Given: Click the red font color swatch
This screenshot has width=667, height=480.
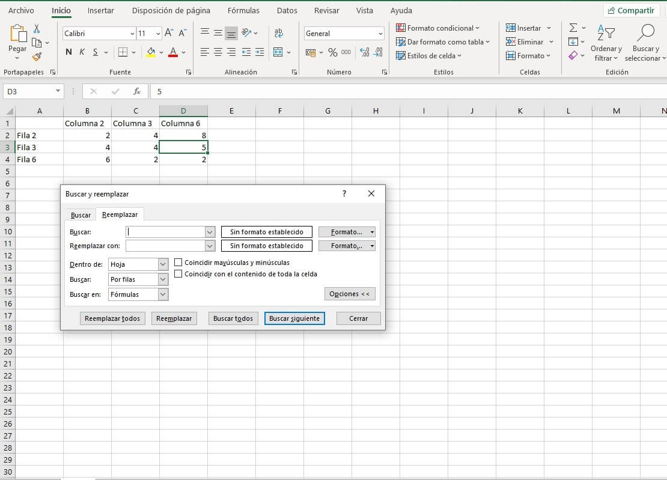Looking at the screenshot, I should (x=173, y=52).
